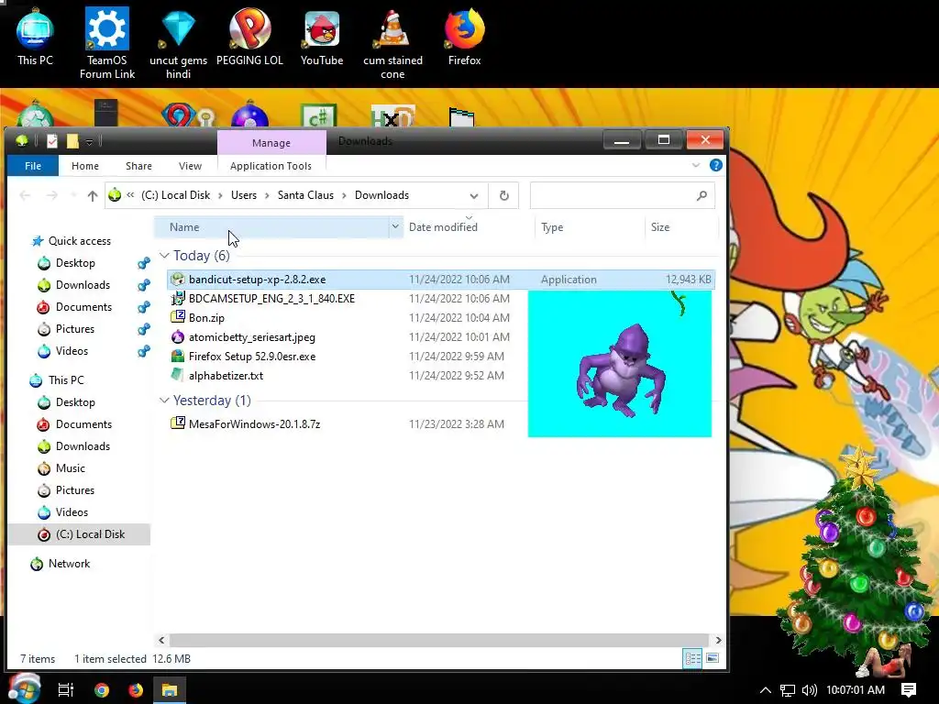The image size is (939, 704).
Task: Click the Manage contextual tab
Action: point(271,142)
